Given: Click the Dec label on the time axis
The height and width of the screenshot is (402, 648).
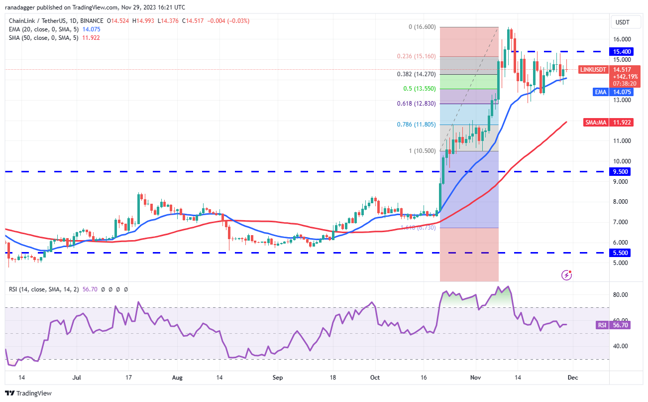Looking at the screenshot, I should click(x=572, y=378).
